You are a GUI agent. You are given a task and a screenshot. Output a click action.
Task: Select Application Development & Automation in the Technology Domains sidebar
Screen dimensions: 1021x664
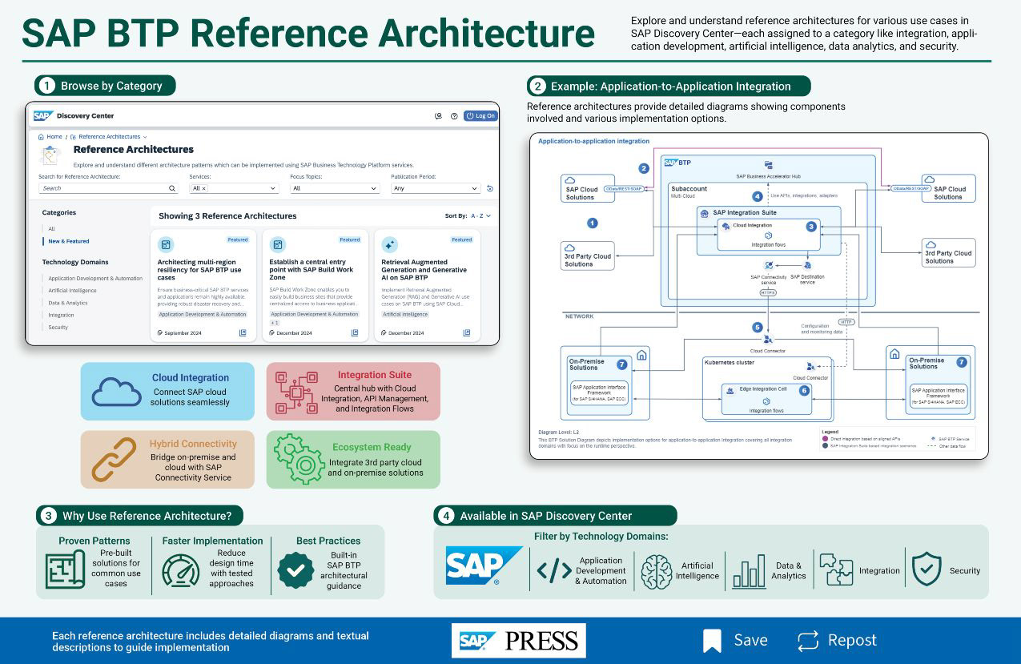(95, 279)
